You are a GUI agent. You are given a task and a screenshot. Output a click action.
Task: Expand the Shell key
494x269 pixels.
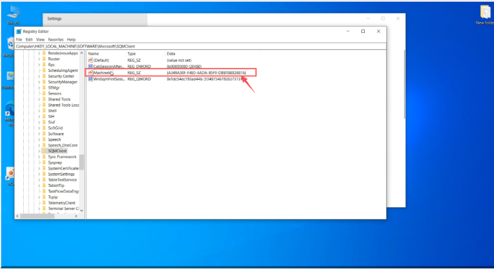click(x=39, y=111)
